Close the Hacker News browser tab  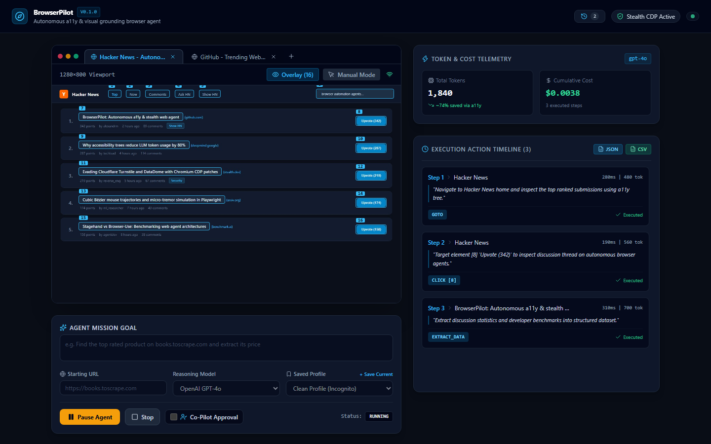(x=173, y=57)
